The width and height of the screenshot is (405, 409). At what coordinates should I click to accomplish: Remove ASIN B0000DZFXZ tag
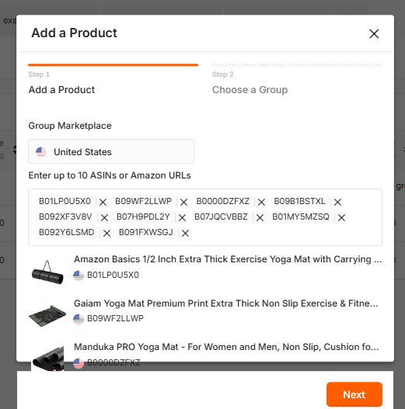(x=261, y=202)
